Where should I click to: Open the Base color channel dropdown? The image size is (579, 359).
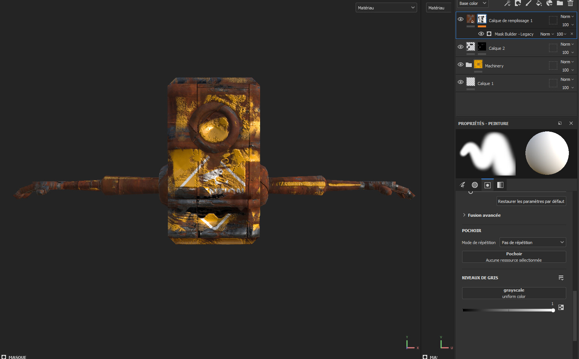[x=472, y=3]
